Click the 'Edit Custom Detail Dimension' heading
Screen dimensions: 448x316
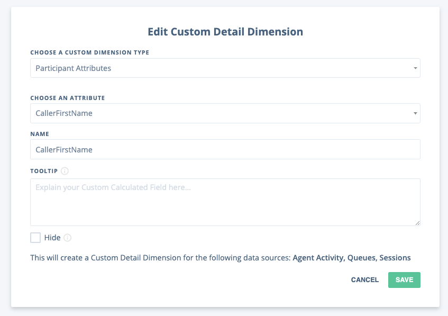(225, 32)
